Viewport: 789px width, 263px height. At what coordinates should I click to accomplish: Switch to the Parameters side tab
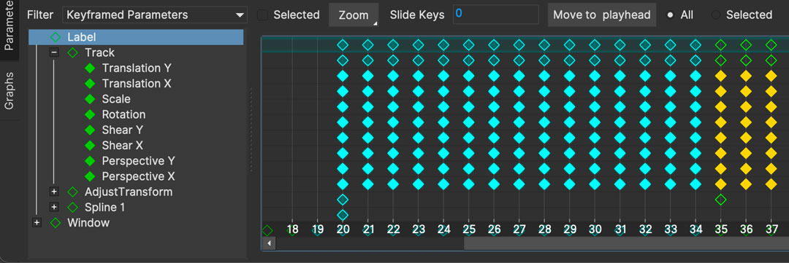click(x=9, y=26)
